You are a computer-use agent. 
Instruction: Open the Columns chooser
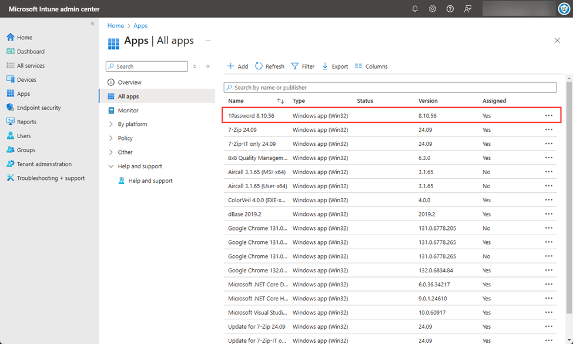[371, 66]
